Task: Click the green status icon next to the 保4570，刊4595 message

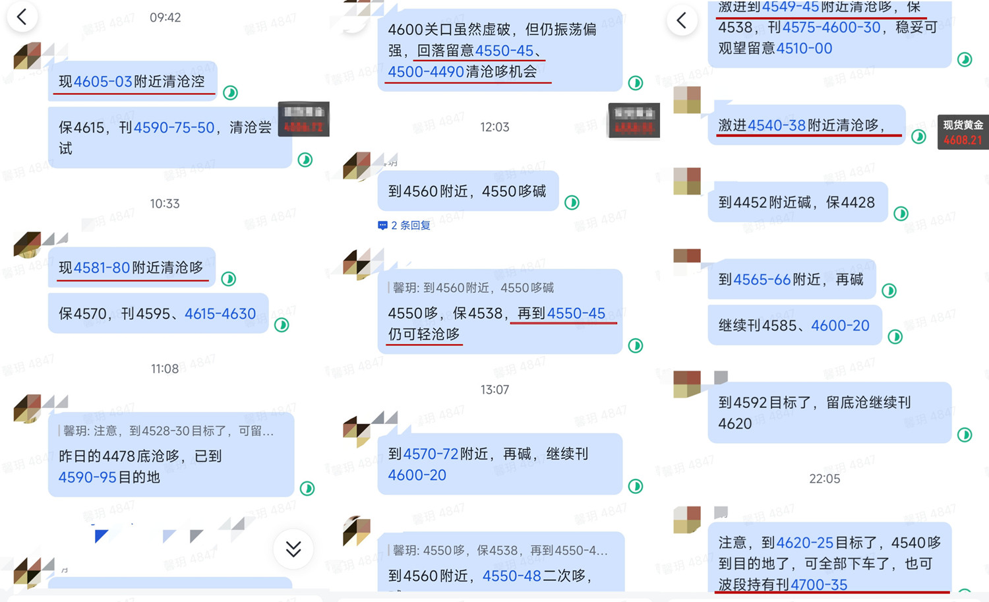Action: [x=282, y=324]
